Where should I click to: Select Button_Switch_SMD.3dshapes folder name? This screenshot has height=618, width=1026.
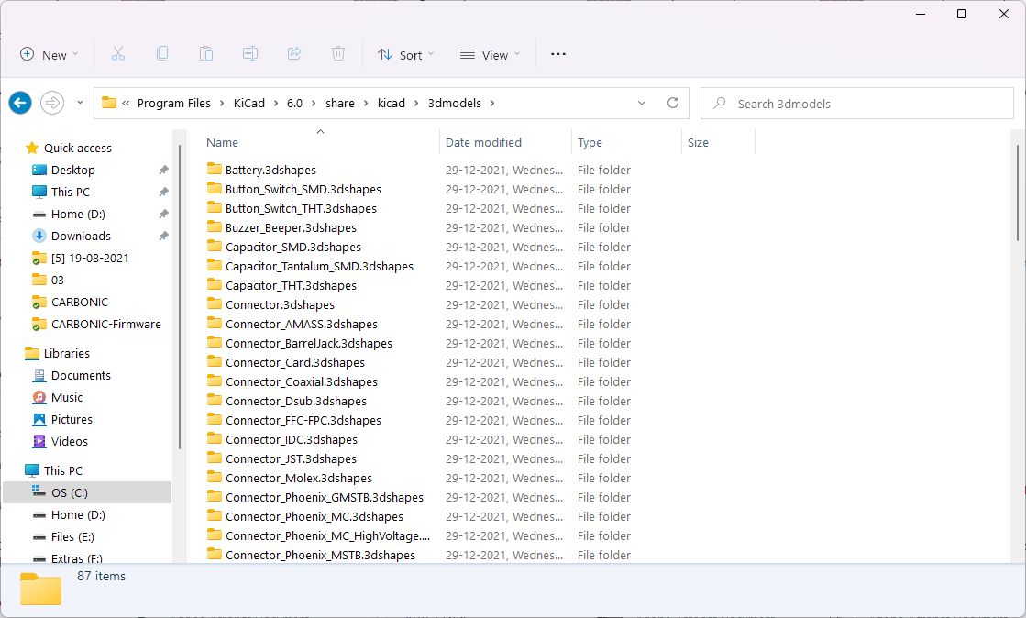click(303, 189)
